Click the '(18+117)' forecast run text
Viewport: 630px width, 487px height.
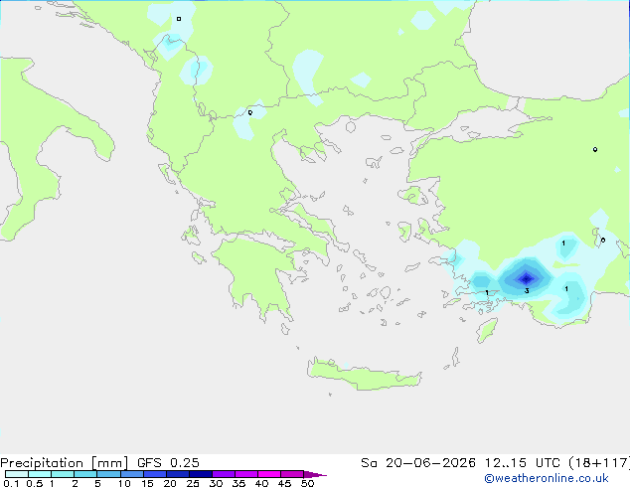click(x=599, y=463)
